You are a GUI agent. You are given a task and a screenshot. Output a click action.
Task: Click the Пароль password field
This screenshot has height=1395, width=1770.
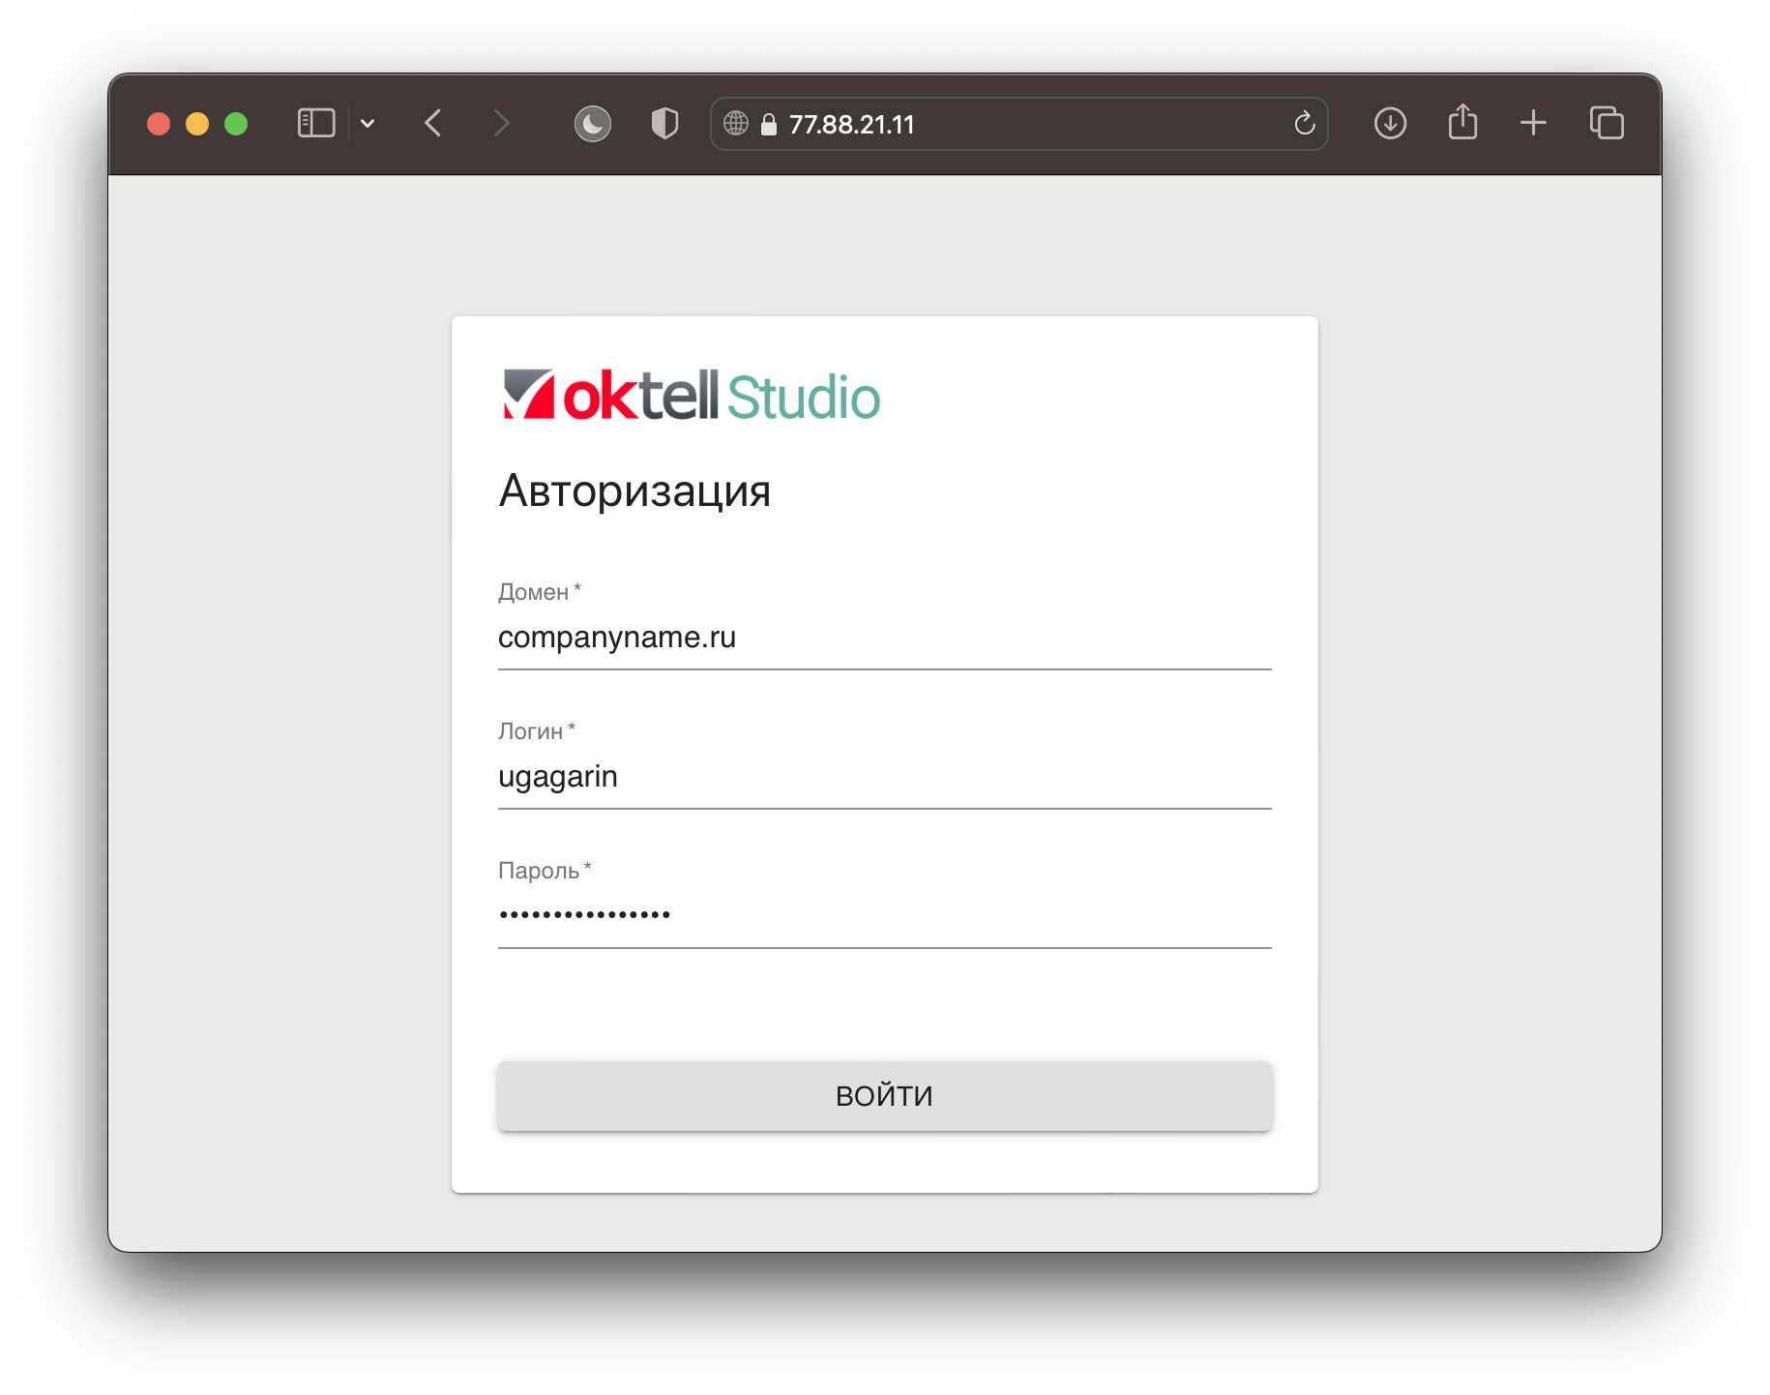point(884,916)
